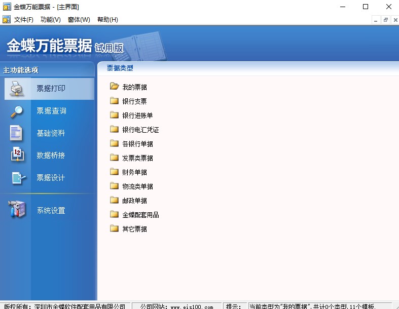Click the 数据桥接 monitor icon
399x309 pixels.
(17, 156)
